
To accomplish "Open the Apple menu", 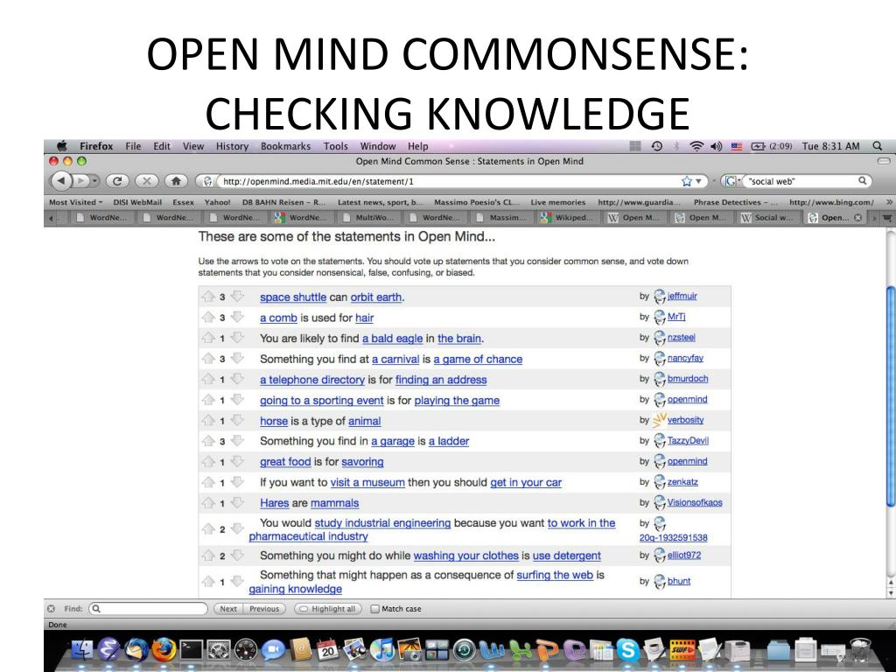I will [x=61, y=146].
